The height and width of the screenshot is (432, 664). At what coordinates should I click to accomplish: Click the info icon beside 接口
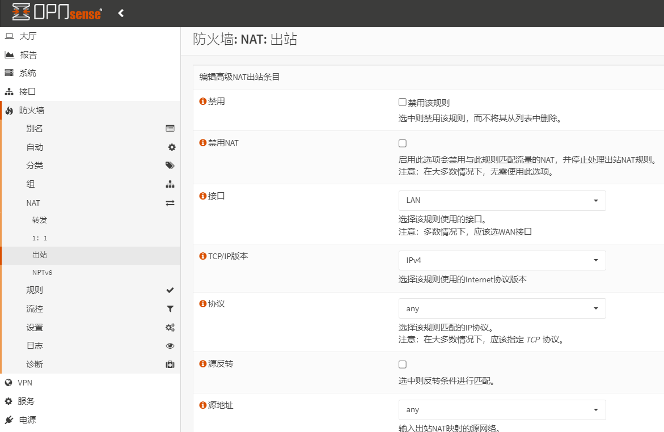202,196
